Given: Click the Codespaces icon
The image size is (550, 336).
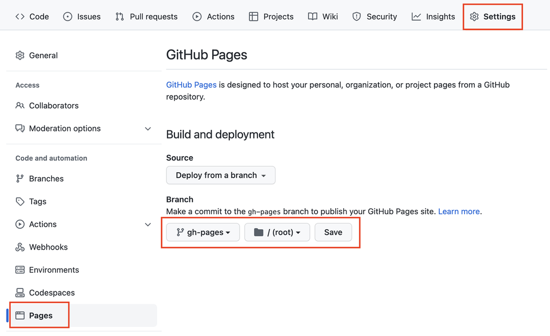Looking at the screenshot, I should (20, 293).
